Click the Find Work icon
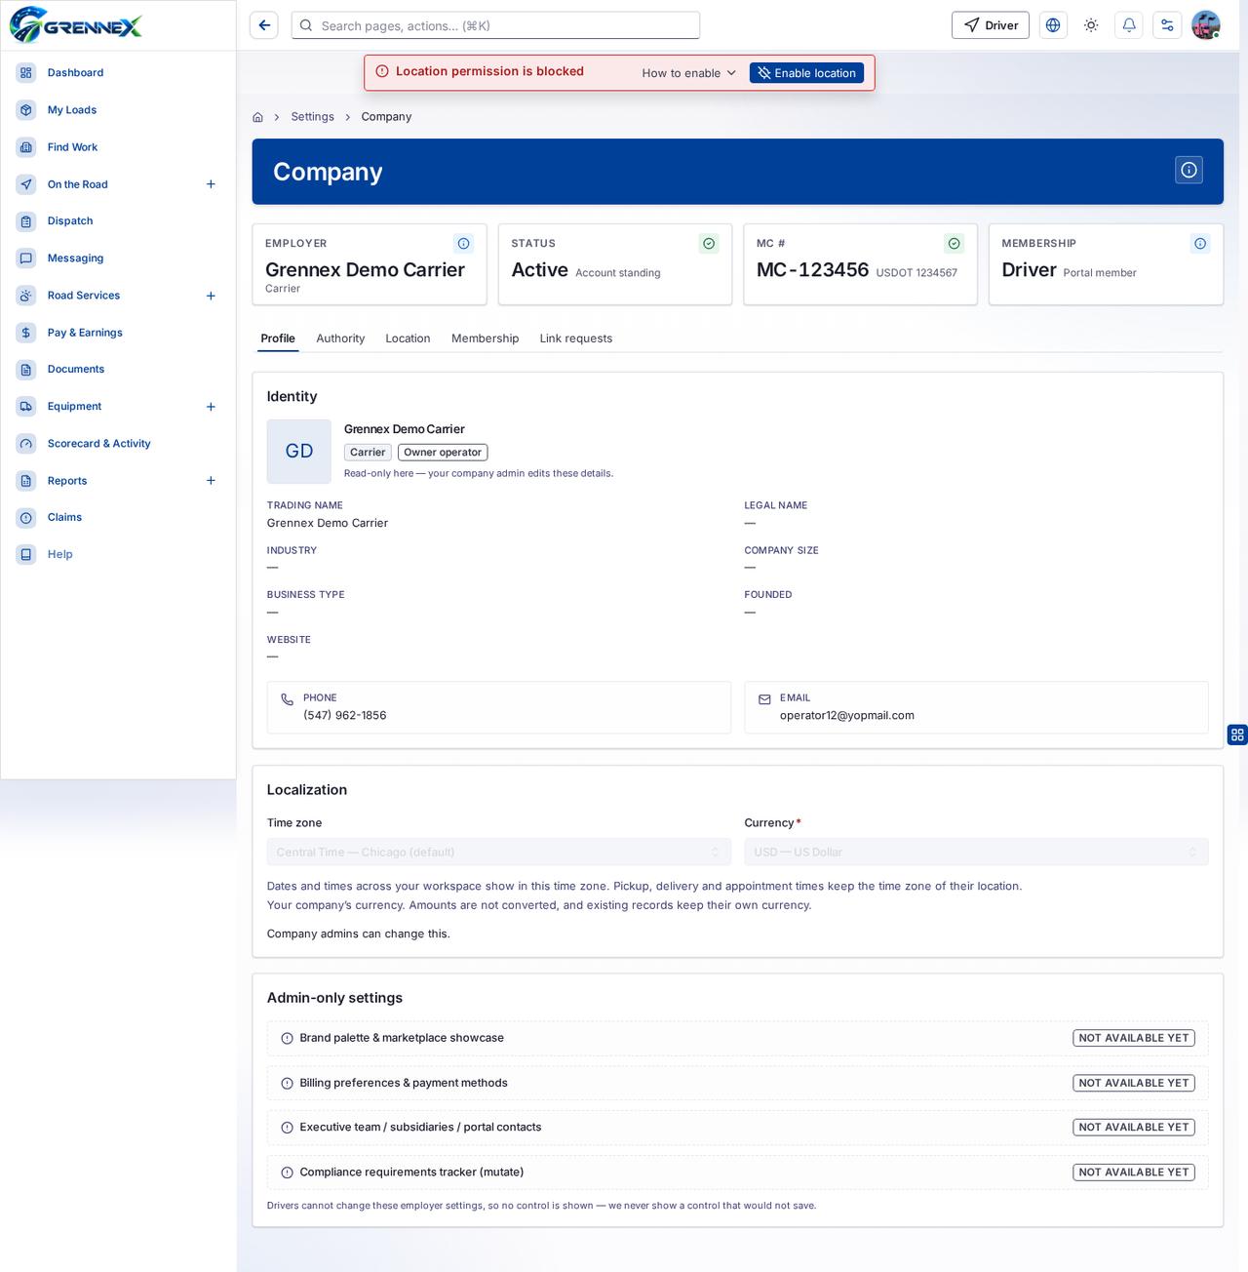Screen dimensions: 1248x1272 pos(26,147)
